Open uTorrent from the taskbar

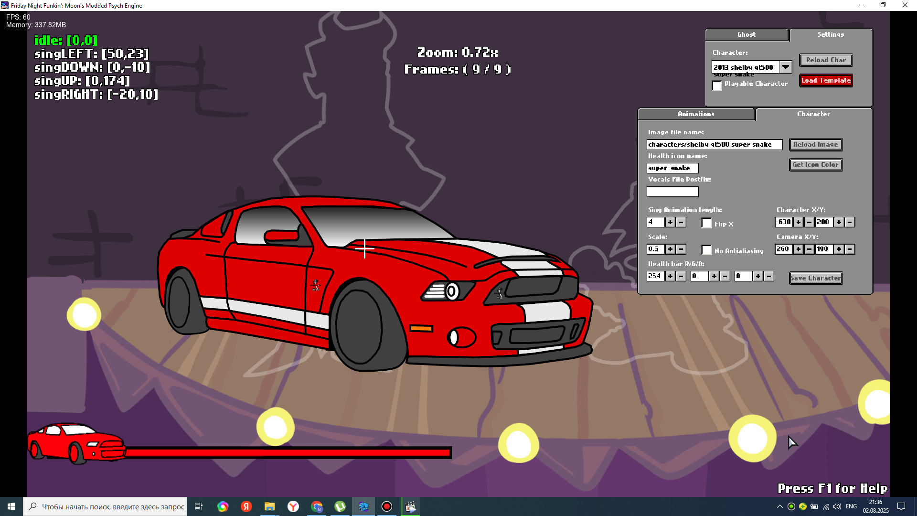coord(340,506)
